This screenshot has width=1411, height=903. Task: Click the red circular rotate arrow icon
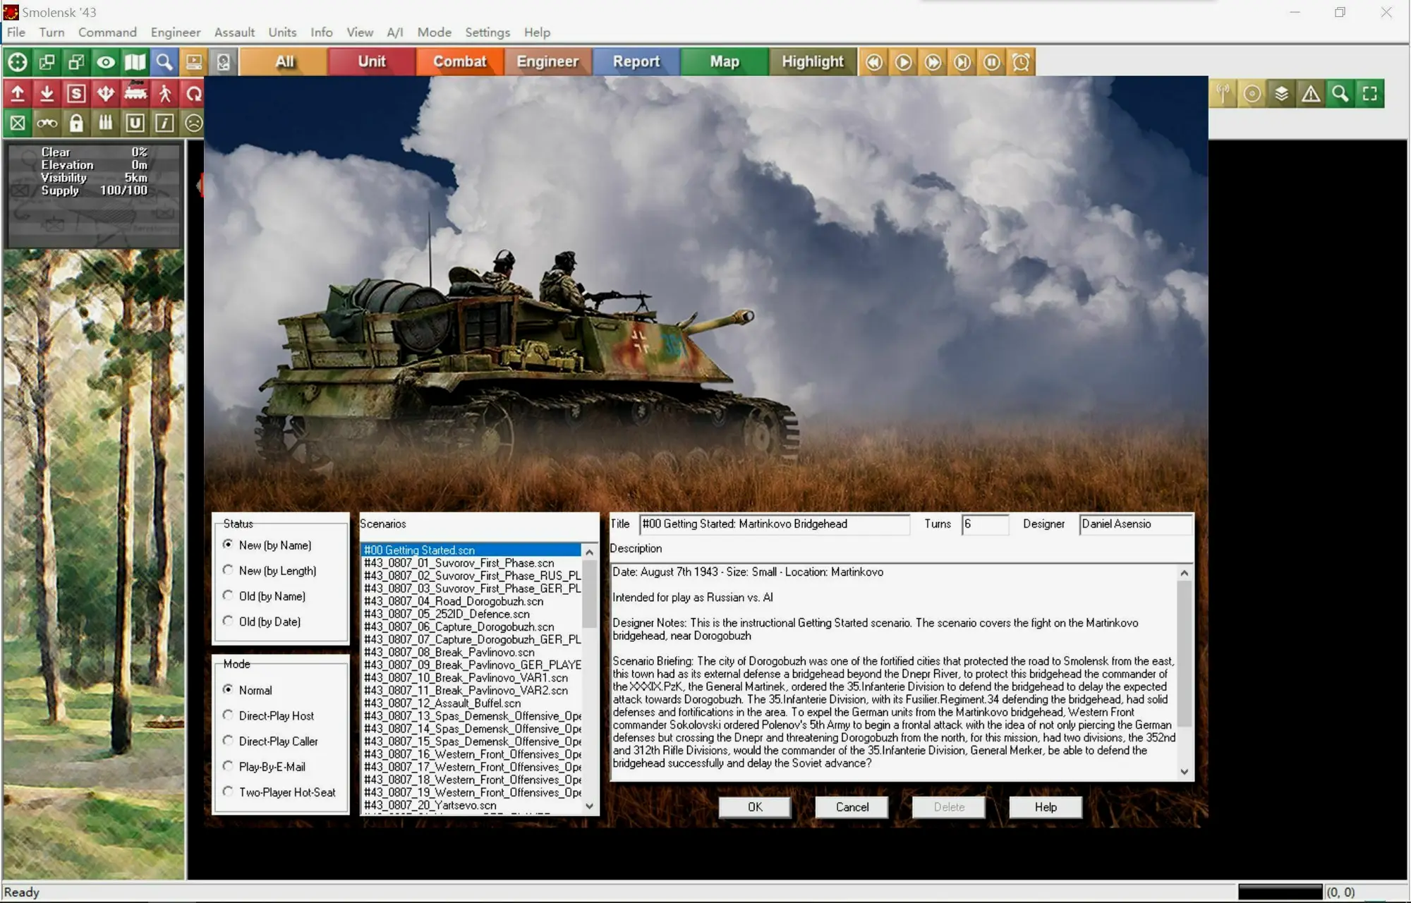[193, 93]
